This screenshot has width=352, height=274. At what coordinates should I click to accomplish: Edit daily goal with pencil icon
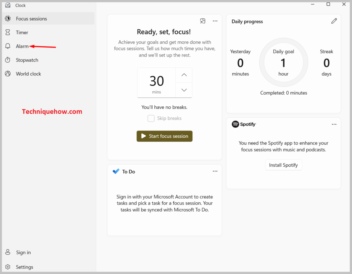pyautogui.click(x=334, y=21)
